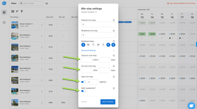Click the sort listings icon
197x109 pixels.
(x=17, y=11)
